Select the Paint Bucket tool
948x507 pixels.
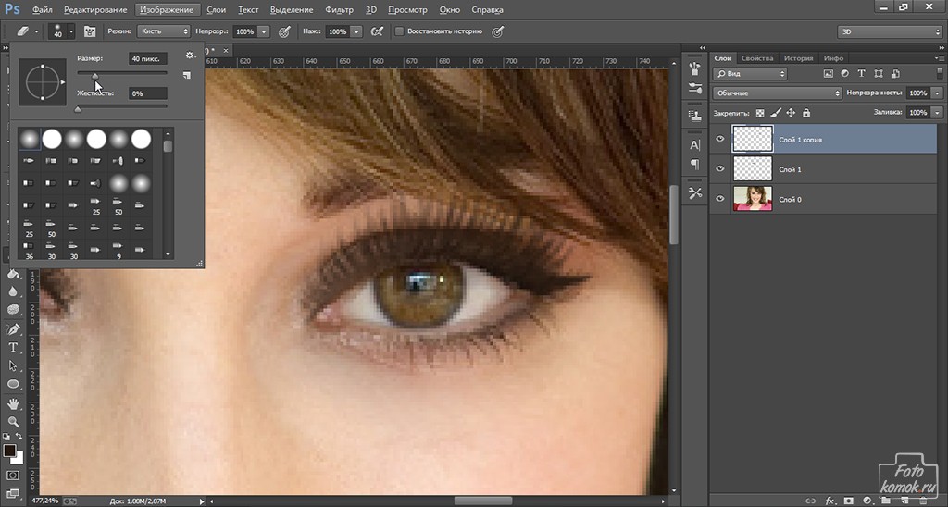(13, 274)
